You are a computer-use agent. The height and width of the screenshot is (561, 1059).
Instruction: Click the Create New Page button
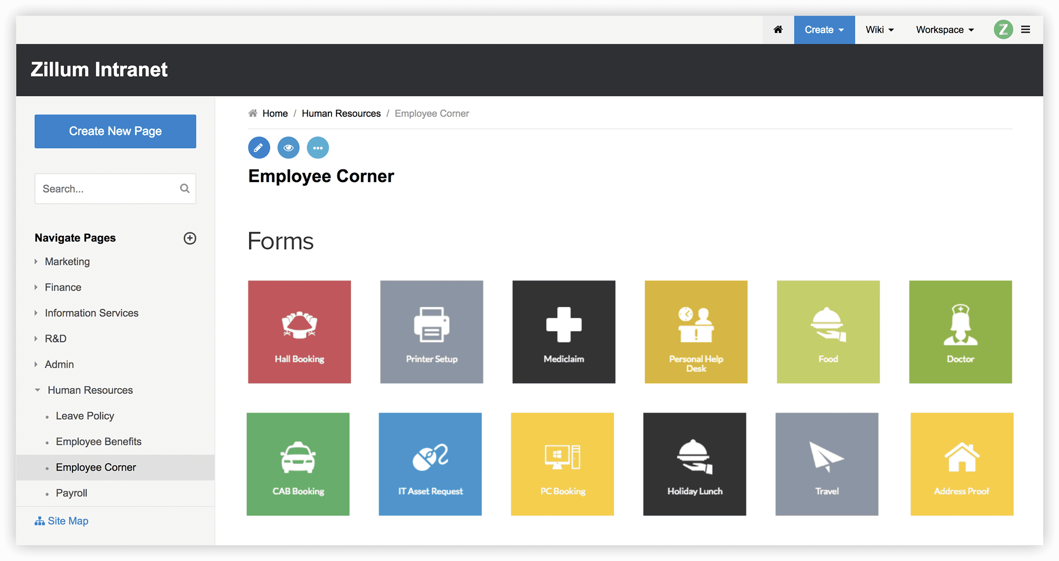115,131
